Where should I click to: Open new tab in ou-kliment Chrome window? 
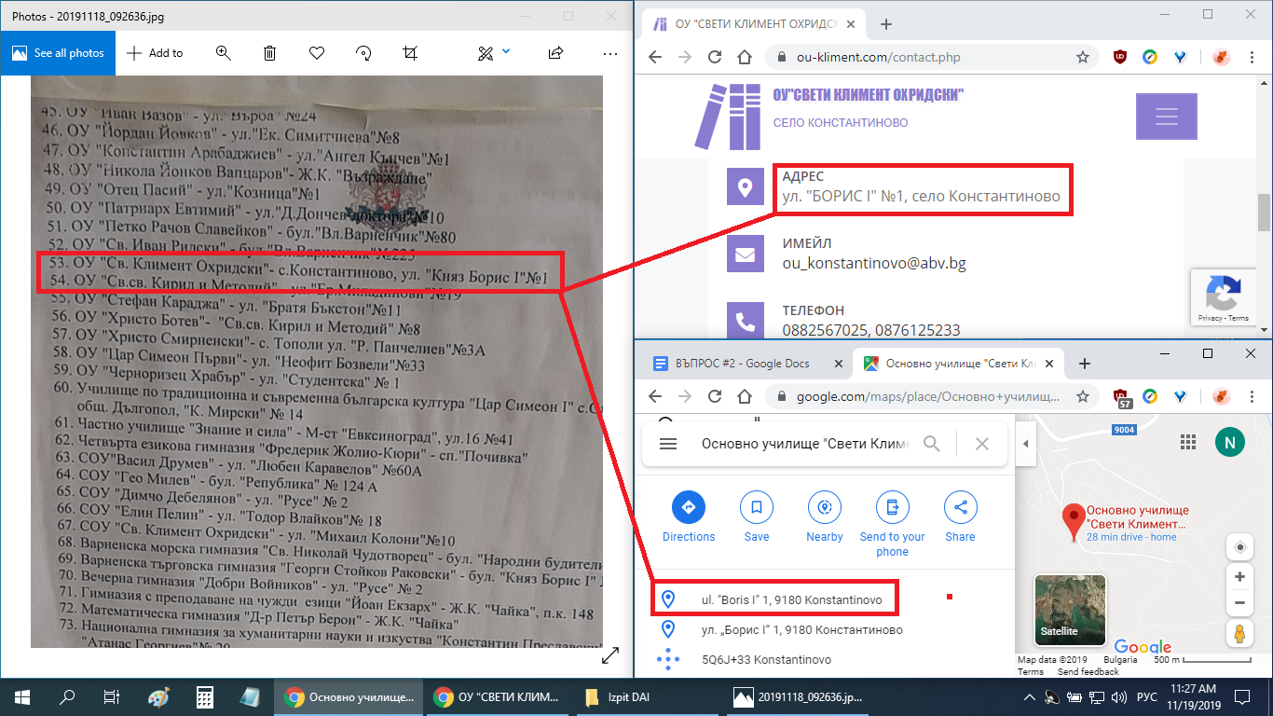click(x=886, y=24)
